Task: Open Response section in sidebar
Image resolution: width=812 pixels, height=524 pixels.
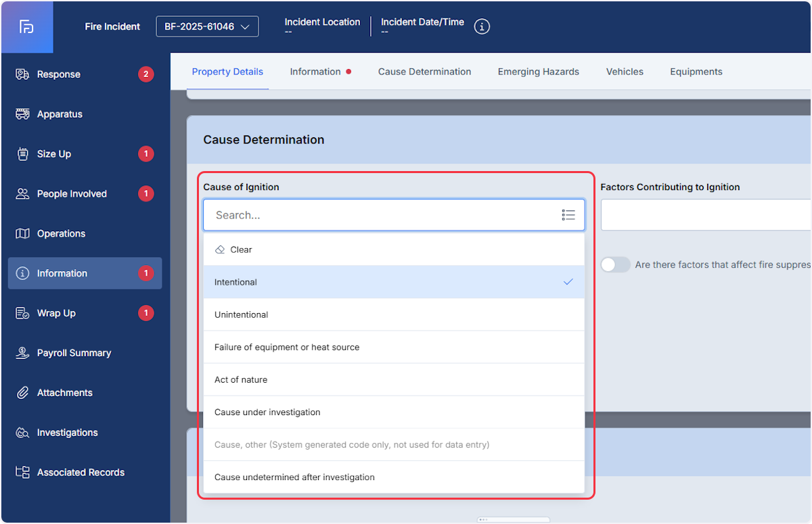Action: pos(85,74)
